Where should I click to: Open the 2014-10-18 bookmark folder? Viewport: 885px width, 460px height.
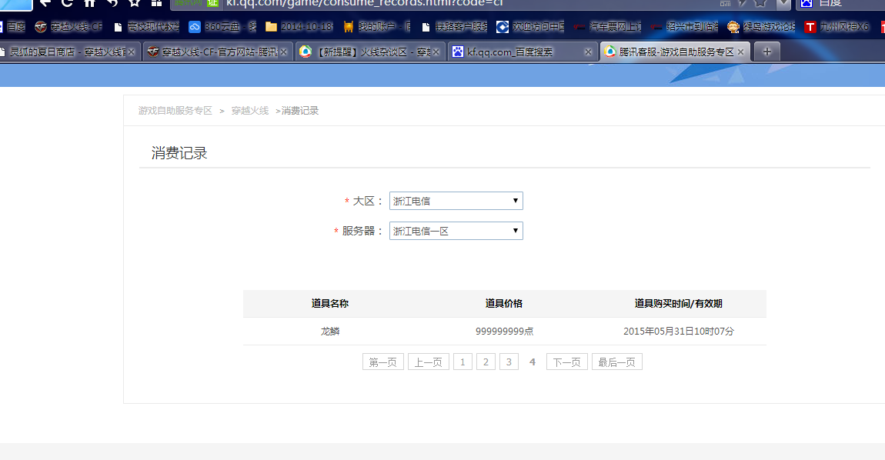pyautogui.click(x=299, y=26)
